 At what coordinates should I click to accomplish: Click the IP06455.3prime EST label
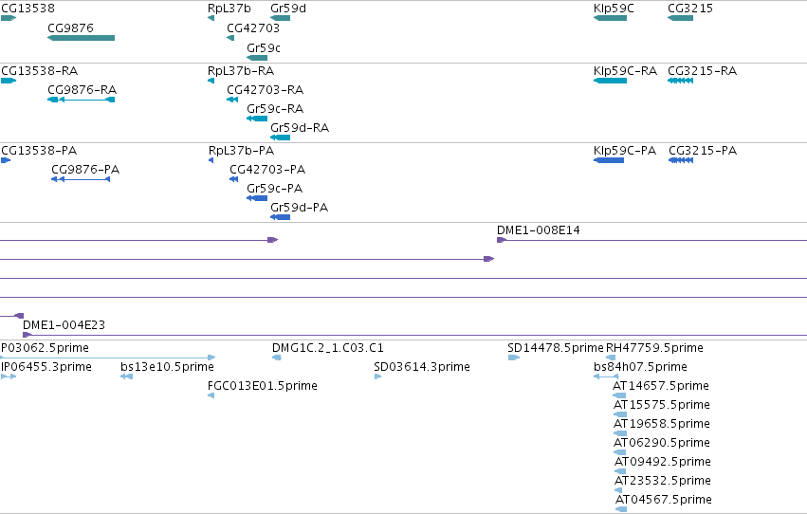point(46,367)
